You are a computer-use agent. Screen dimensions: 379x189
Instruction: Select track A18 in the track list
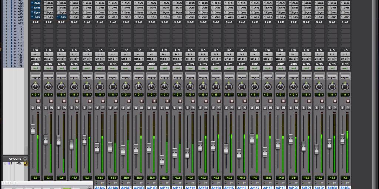pos(20,20)
